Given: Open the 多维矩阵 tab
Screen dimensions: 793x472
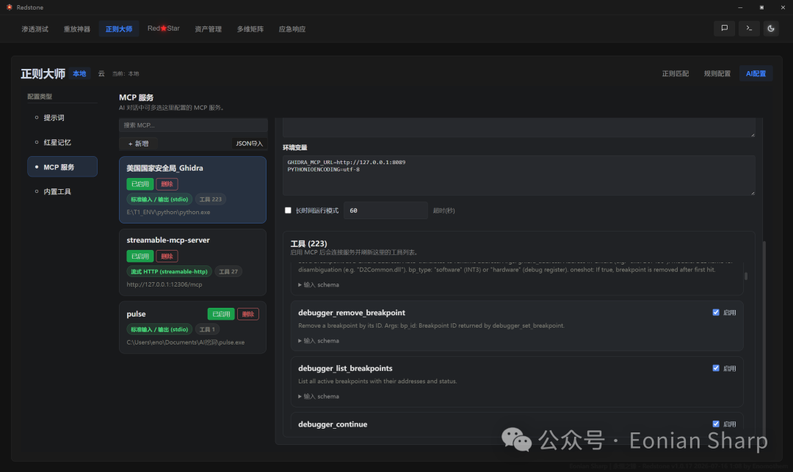Looking at the screenshot, I should tap(250, 29).
